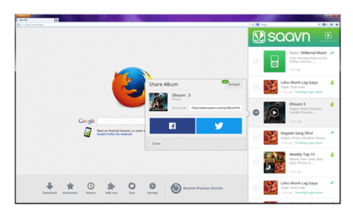Click share icon beside Lahu Munh Lag Gaya, 7 min ago
The image size is (353, 220).
(x=256, y=187)
